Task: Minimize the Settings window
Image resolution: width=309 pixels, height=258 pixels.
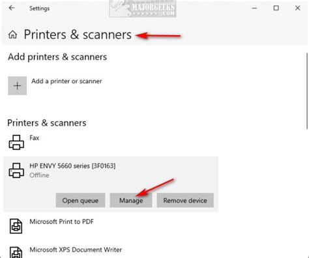Action: click(254, 8)
